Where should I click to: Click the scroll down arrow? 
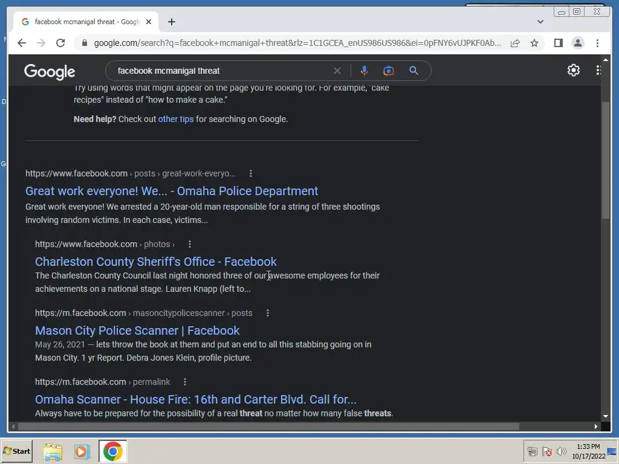click(606, 416)
